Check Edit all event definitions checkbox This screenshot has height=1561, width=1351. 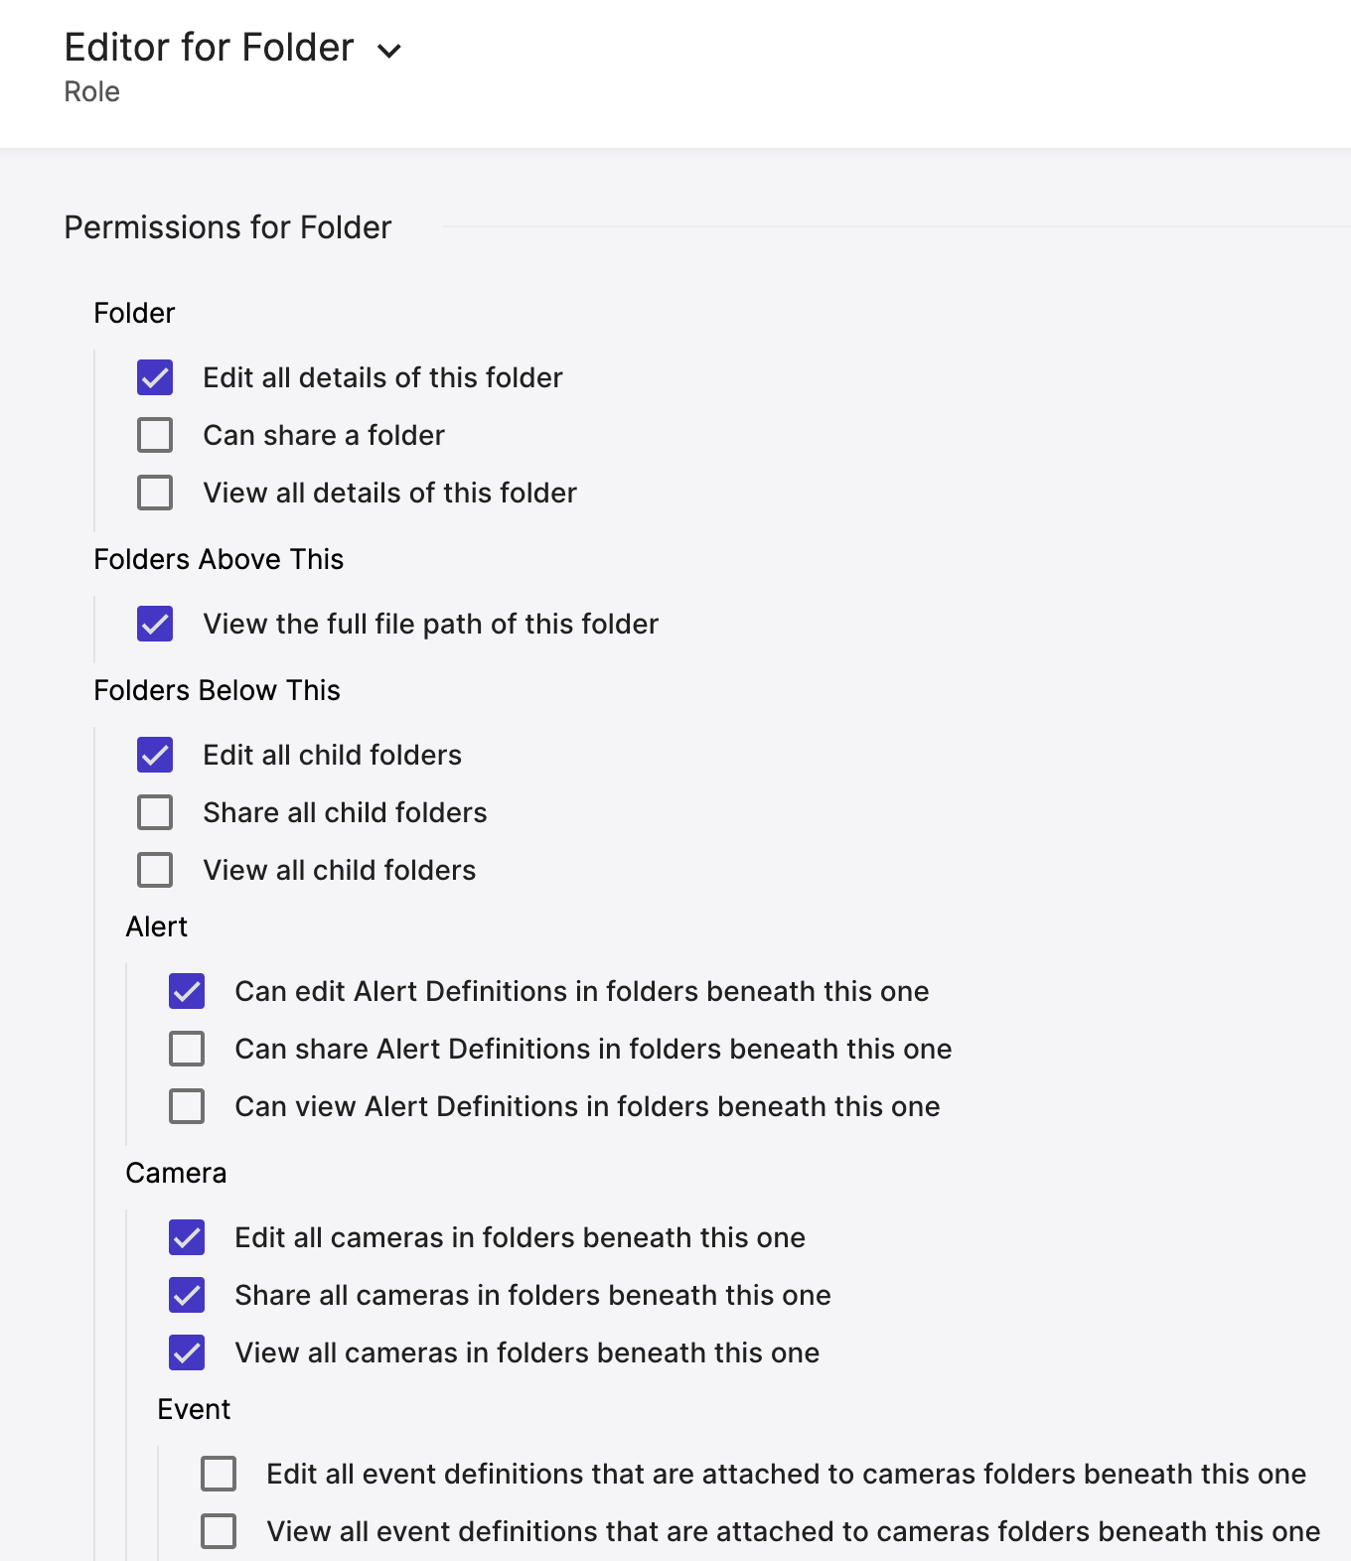[219, 1474]
